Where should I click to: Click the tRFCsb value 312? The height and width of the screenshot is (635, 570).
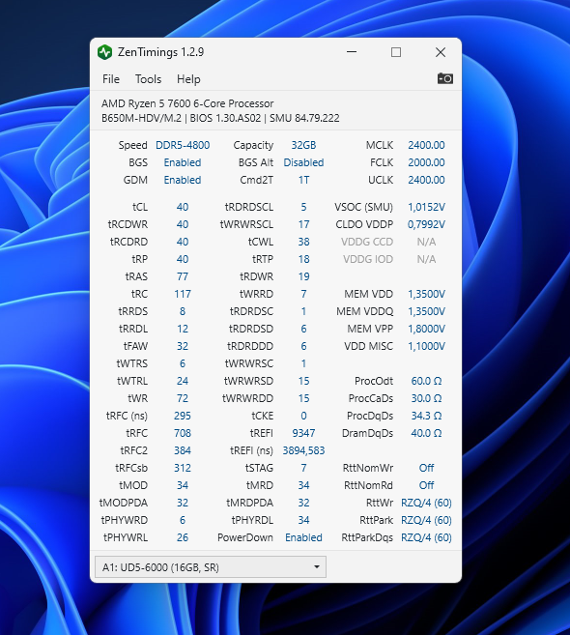(183, 468)
